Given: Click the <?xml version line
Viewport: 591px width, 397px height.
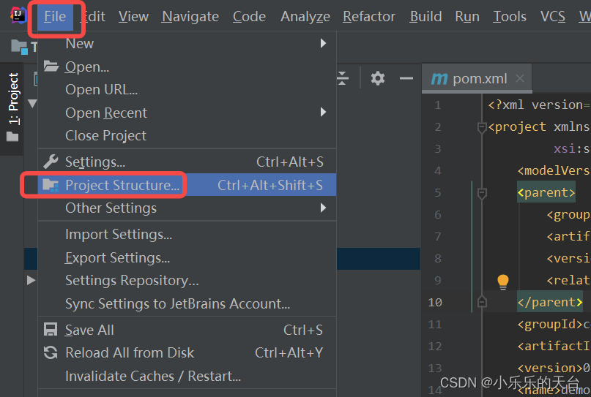Looking at the screenshot, I should click(x=539, y=105).
